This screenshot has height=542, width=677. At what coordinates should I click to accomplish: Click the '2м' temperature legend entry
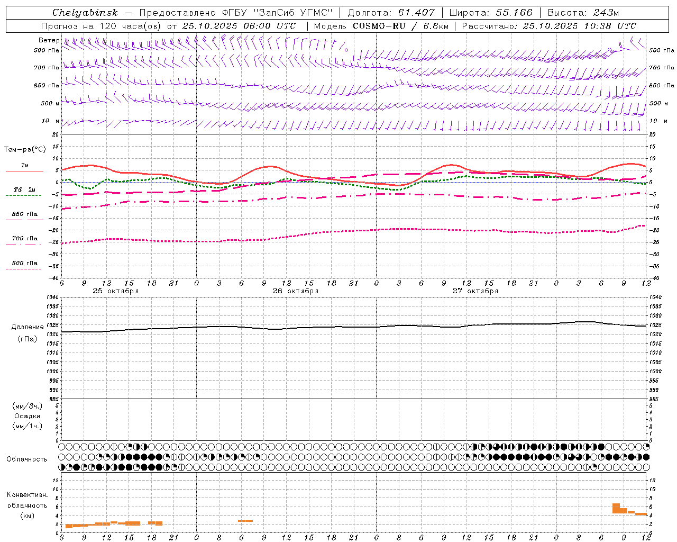click(x=25, y=166)
